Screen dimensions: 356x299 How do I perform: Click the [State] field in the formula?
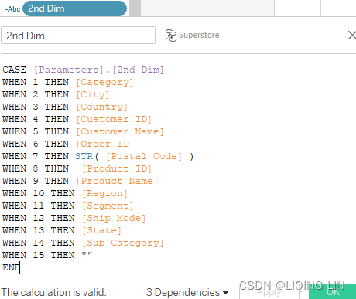pyautogui.click(x=101, y=230)
